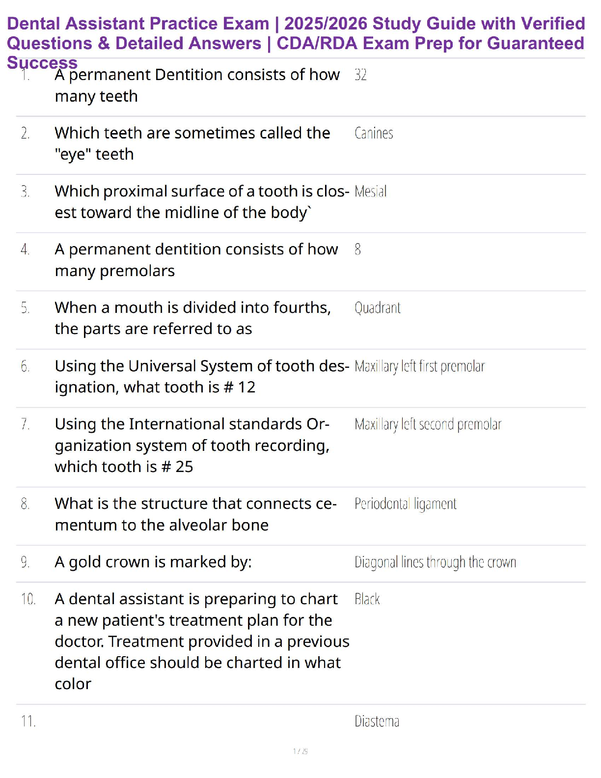601x778 pixels.
Task: Click the "eye" teeth question text
Action: (x=192, y=143)
